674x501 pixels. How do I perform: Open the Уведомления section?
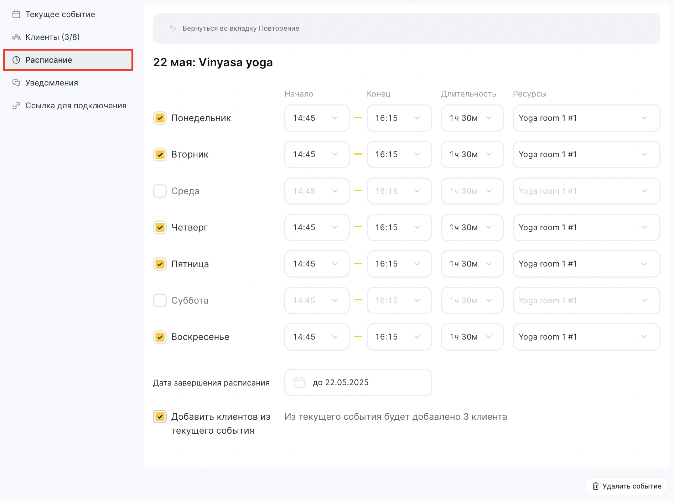coord(68,83)
